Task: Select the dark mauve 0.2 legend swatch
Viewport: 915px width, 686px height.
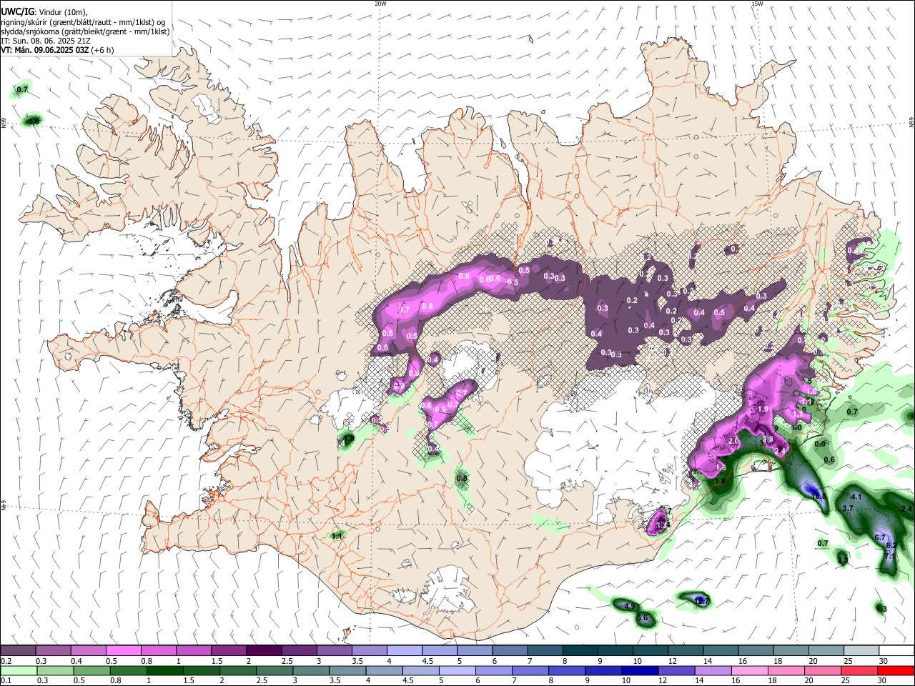Action: pos(18,650)
